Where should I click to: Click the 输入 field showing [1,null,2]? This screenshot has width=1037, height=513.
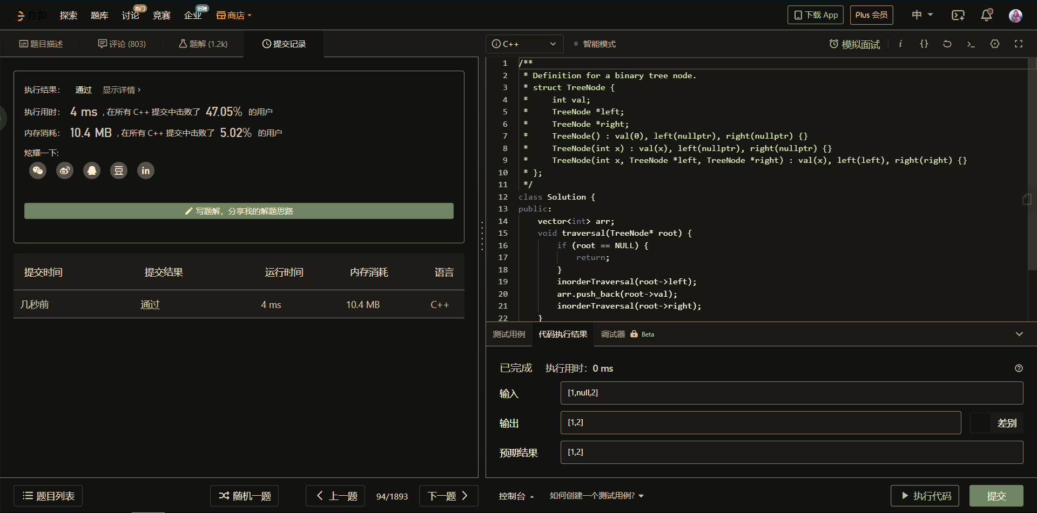point(792,393)
